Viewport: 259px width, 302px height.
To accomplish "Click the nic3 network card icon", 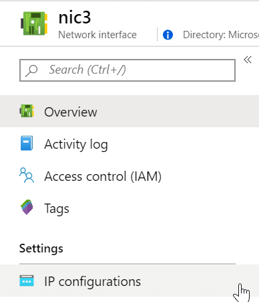I will coord(34,23).
